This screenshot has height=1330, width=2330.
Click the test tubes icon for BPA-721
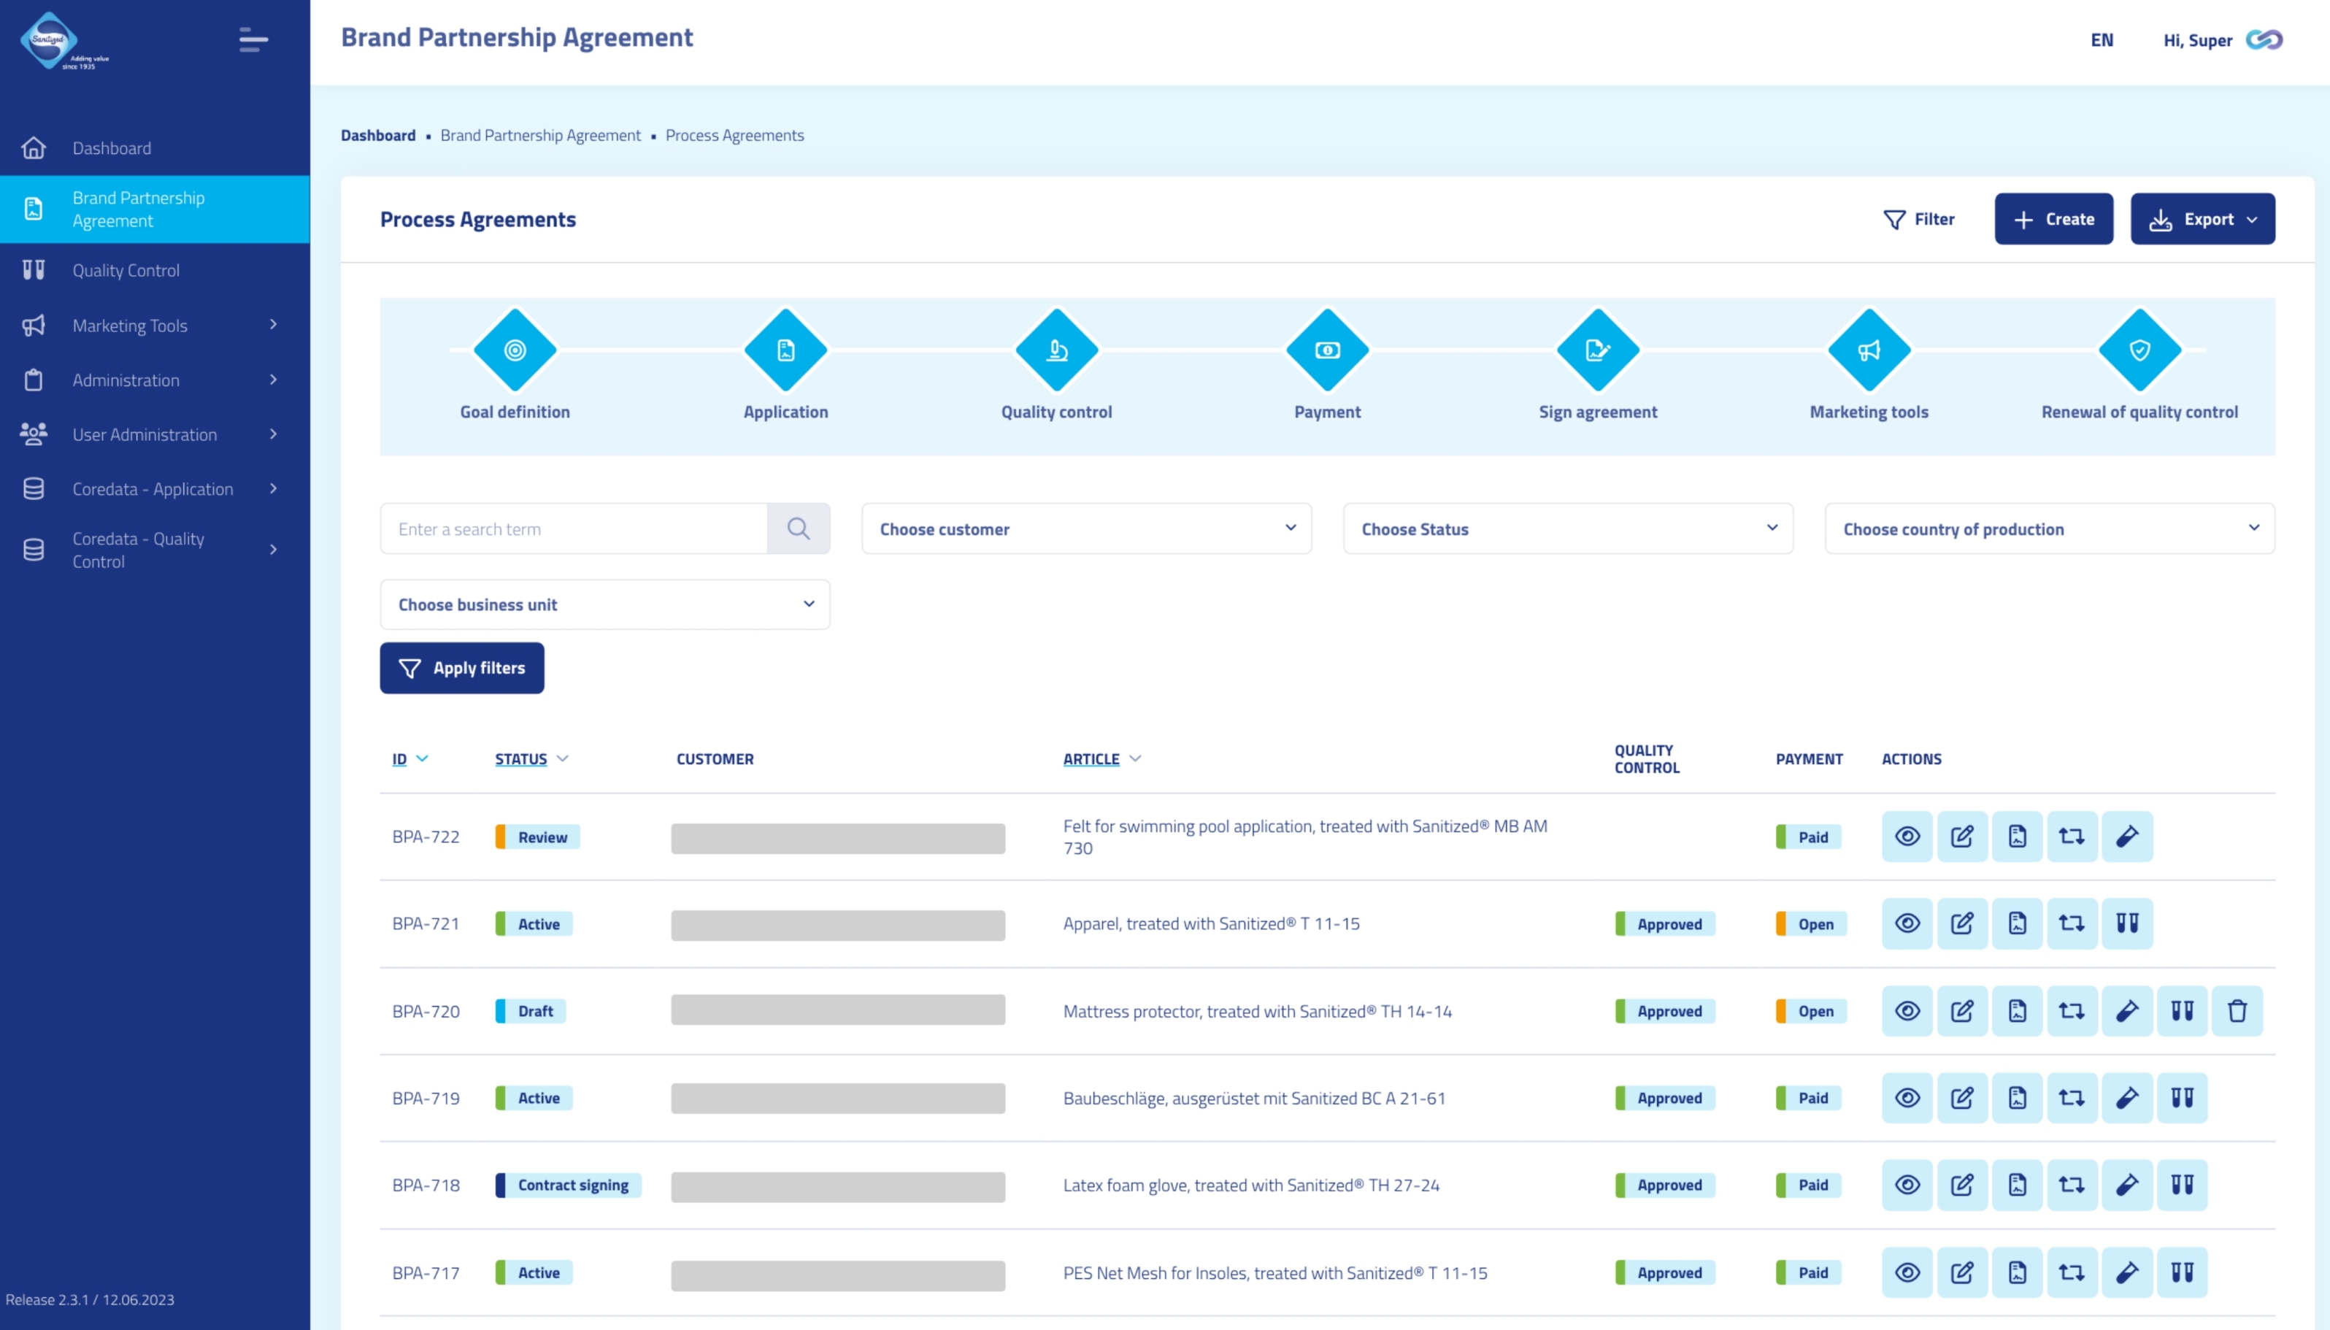[x=2126, y=923]
